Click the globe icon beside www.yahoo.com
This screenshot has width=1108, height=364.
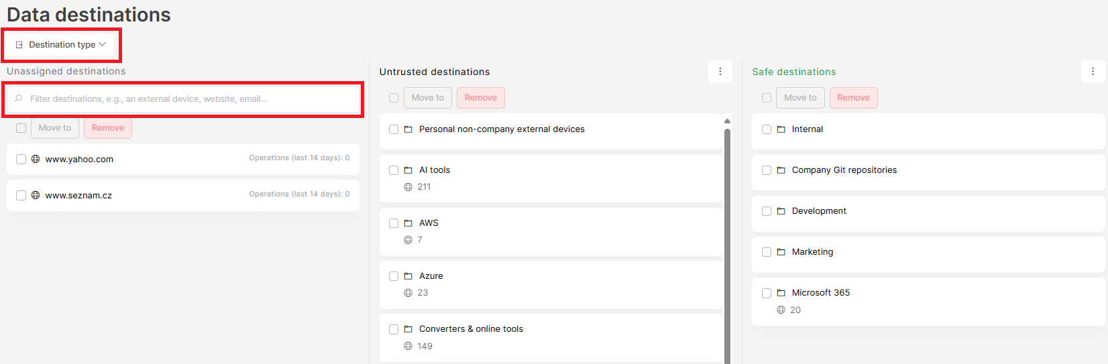pos(36,159)
